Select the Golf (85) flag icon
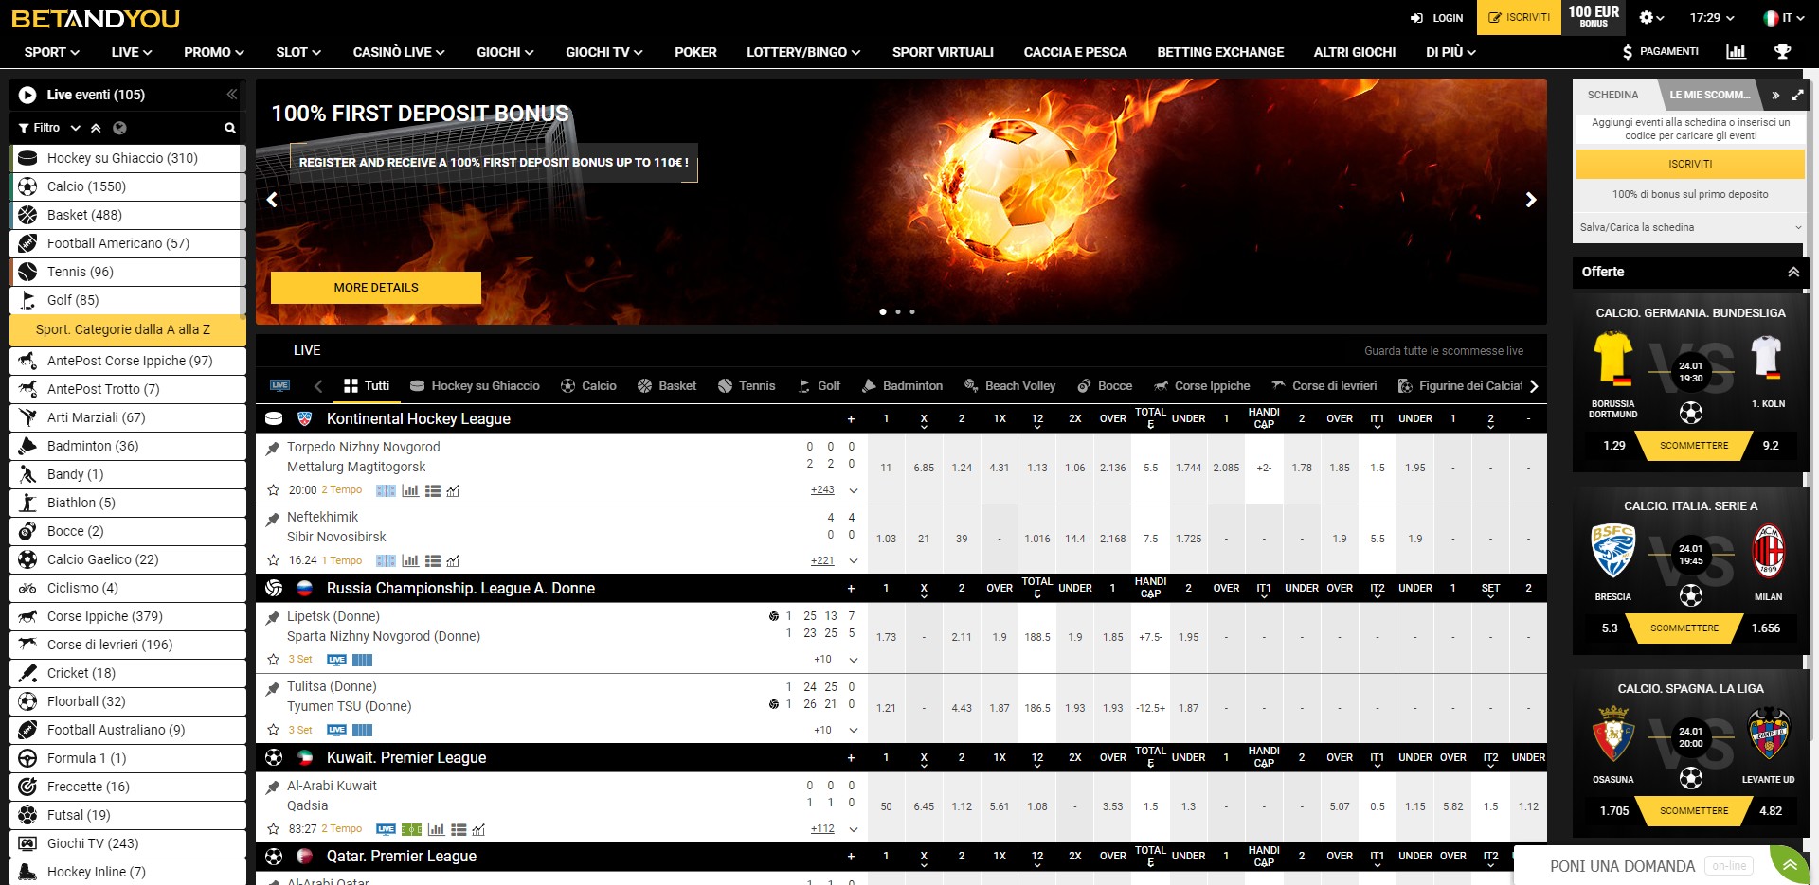Screen dimensions: 1819x885 [27, 300]
